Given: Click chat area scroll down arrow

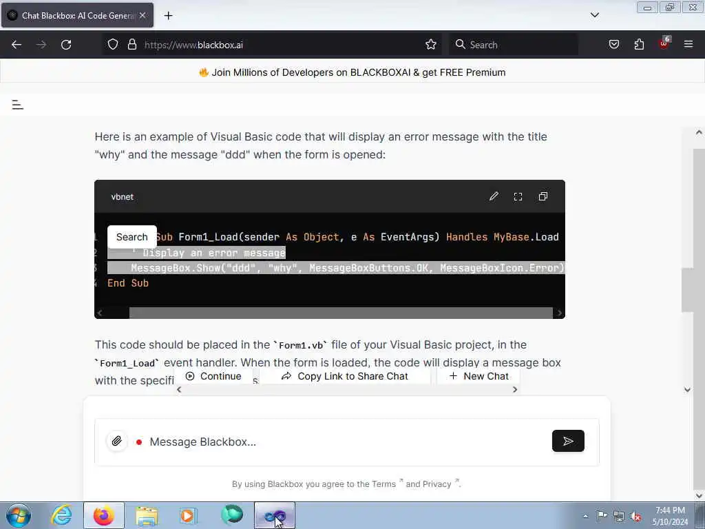Looking at the screenshot, I should [x=687, y=390].
